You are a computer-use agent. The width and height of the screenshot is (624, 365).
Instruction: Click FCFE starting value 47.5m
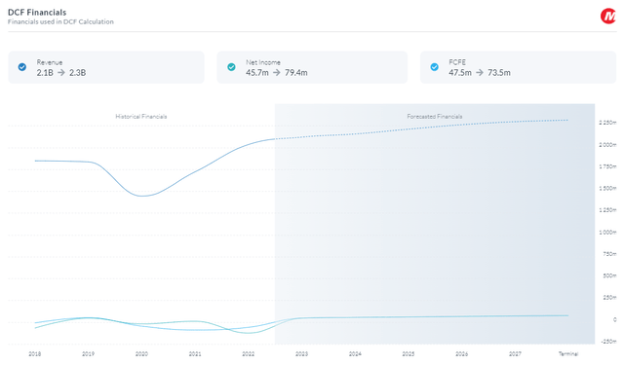[460, 73]
